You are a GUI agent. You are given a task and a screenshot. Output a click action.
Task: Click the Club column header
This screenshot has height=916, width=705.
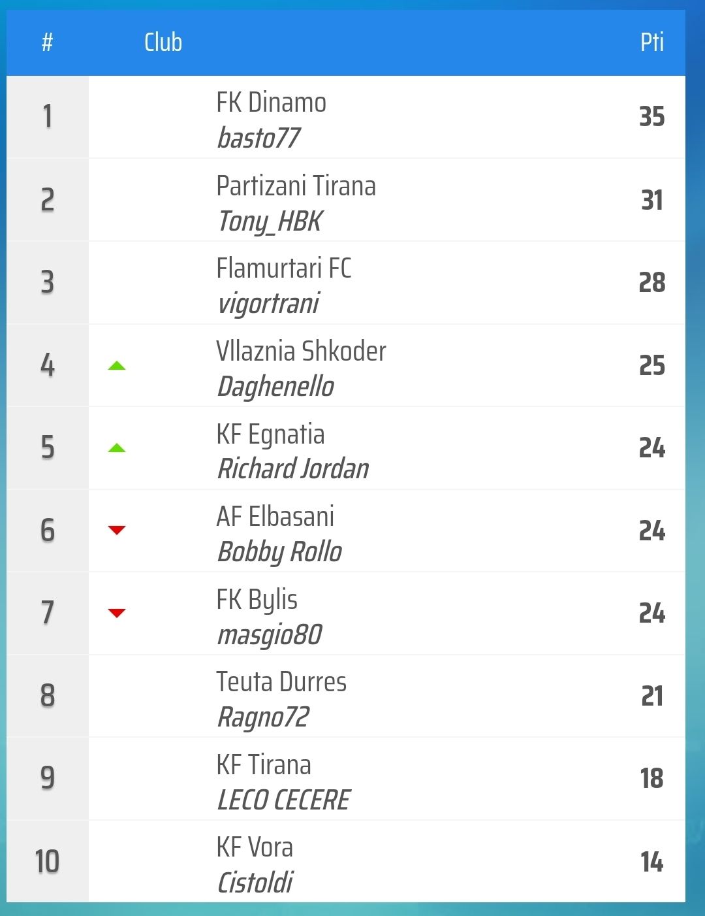163,42
